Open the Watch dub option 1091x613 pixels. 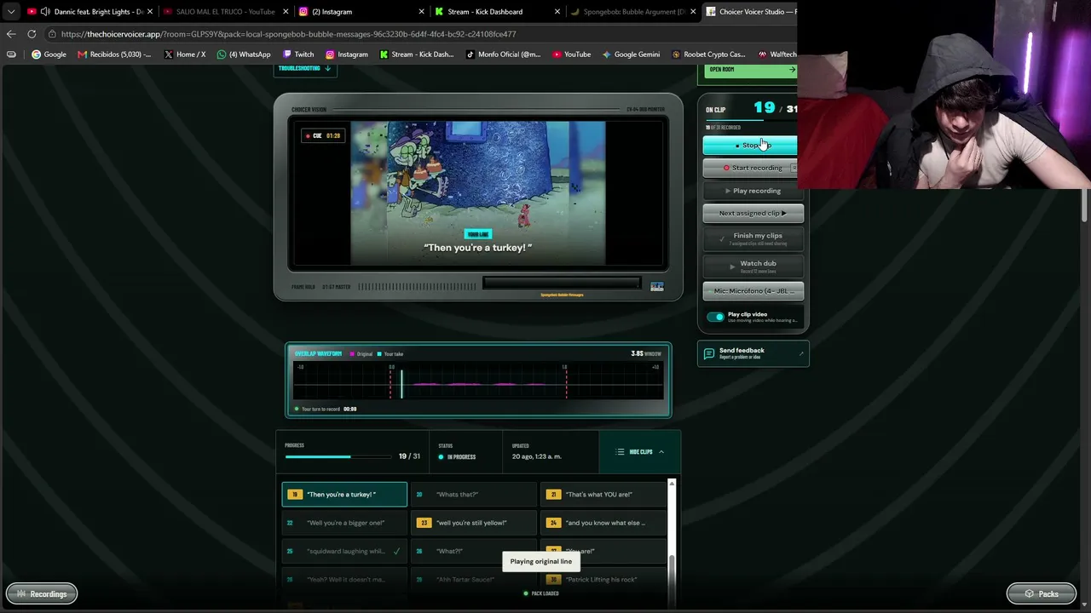pyautogui.click(x=753, y=266)
